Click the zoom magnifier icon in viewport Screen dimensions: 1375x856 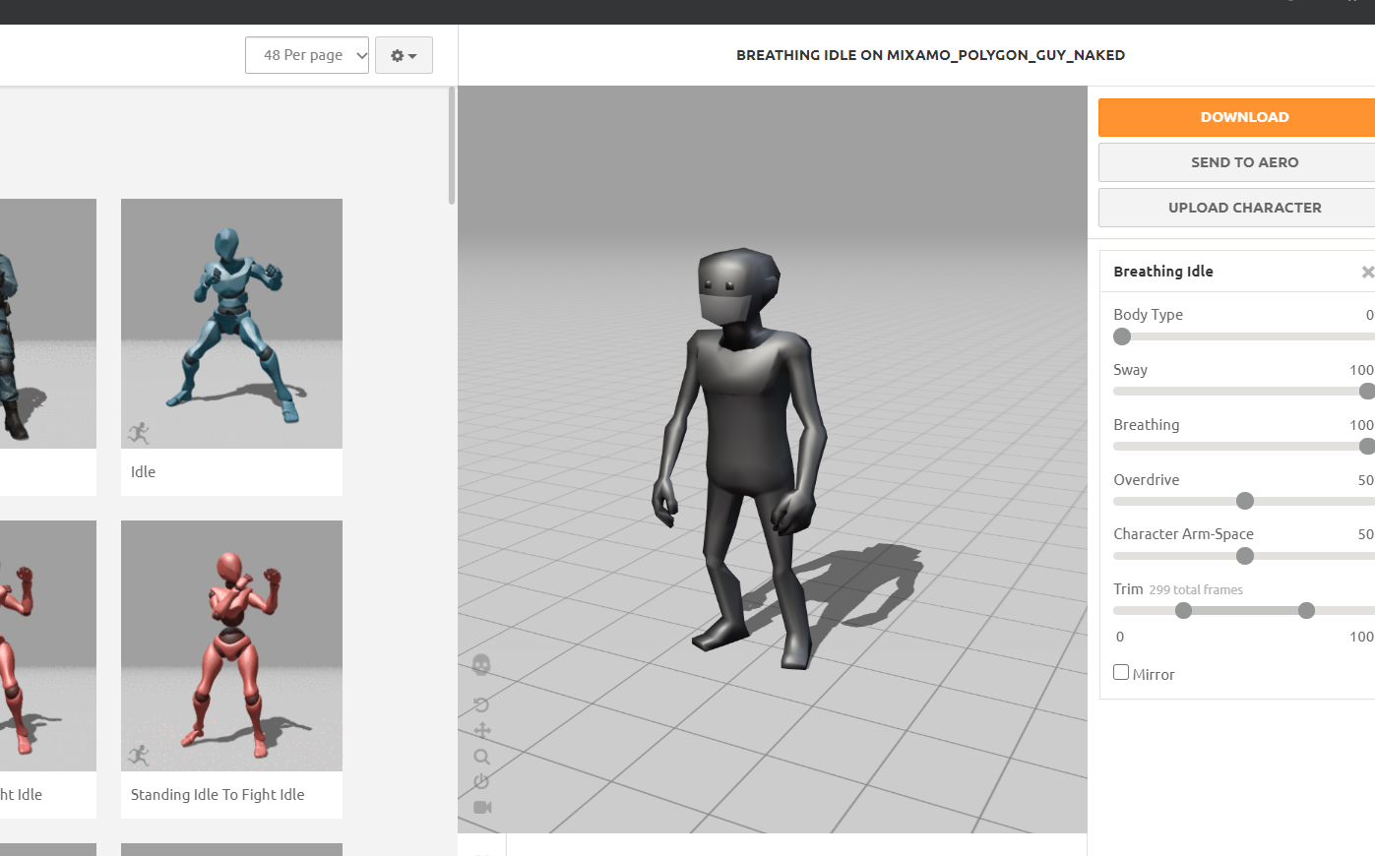click(481, 757)
